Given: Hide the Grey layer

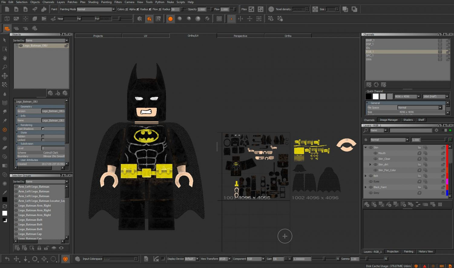Looking at the screenshot, I should point(370,193).
